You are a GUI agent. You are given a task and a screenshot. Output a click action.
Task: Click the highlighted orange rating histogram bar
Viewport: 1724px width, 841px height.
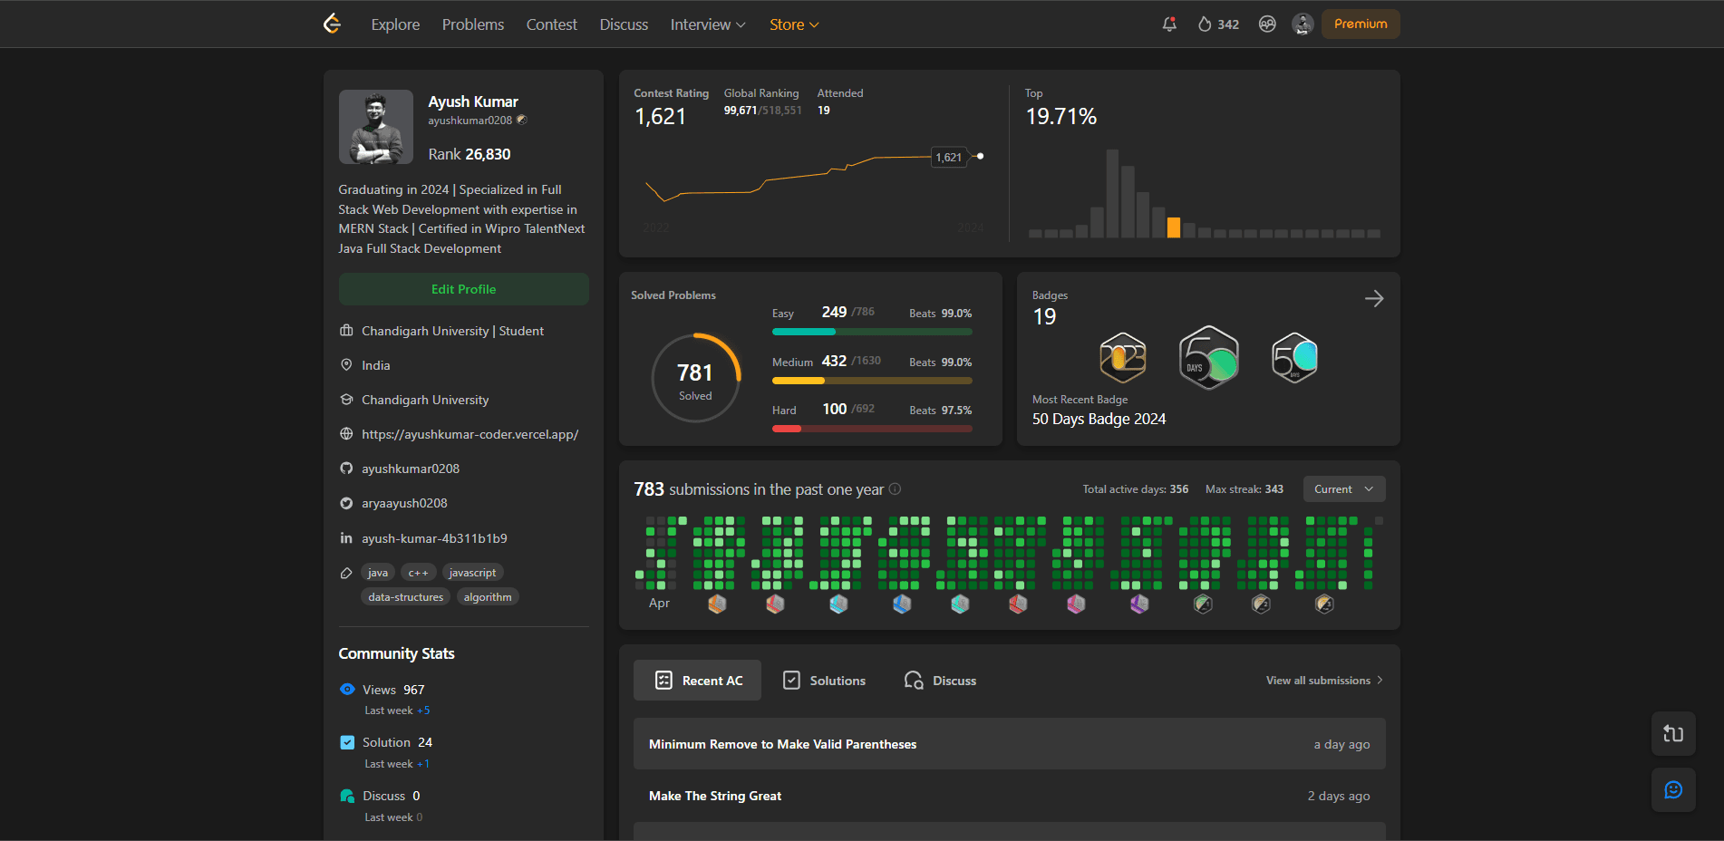point(1174,227)
